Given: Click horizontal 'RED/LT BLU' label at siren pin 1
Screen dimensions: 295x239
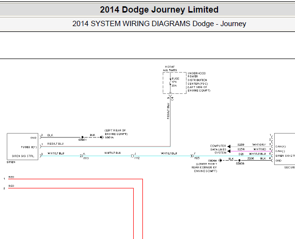Looking at the screenshot, I should [55, 144].
